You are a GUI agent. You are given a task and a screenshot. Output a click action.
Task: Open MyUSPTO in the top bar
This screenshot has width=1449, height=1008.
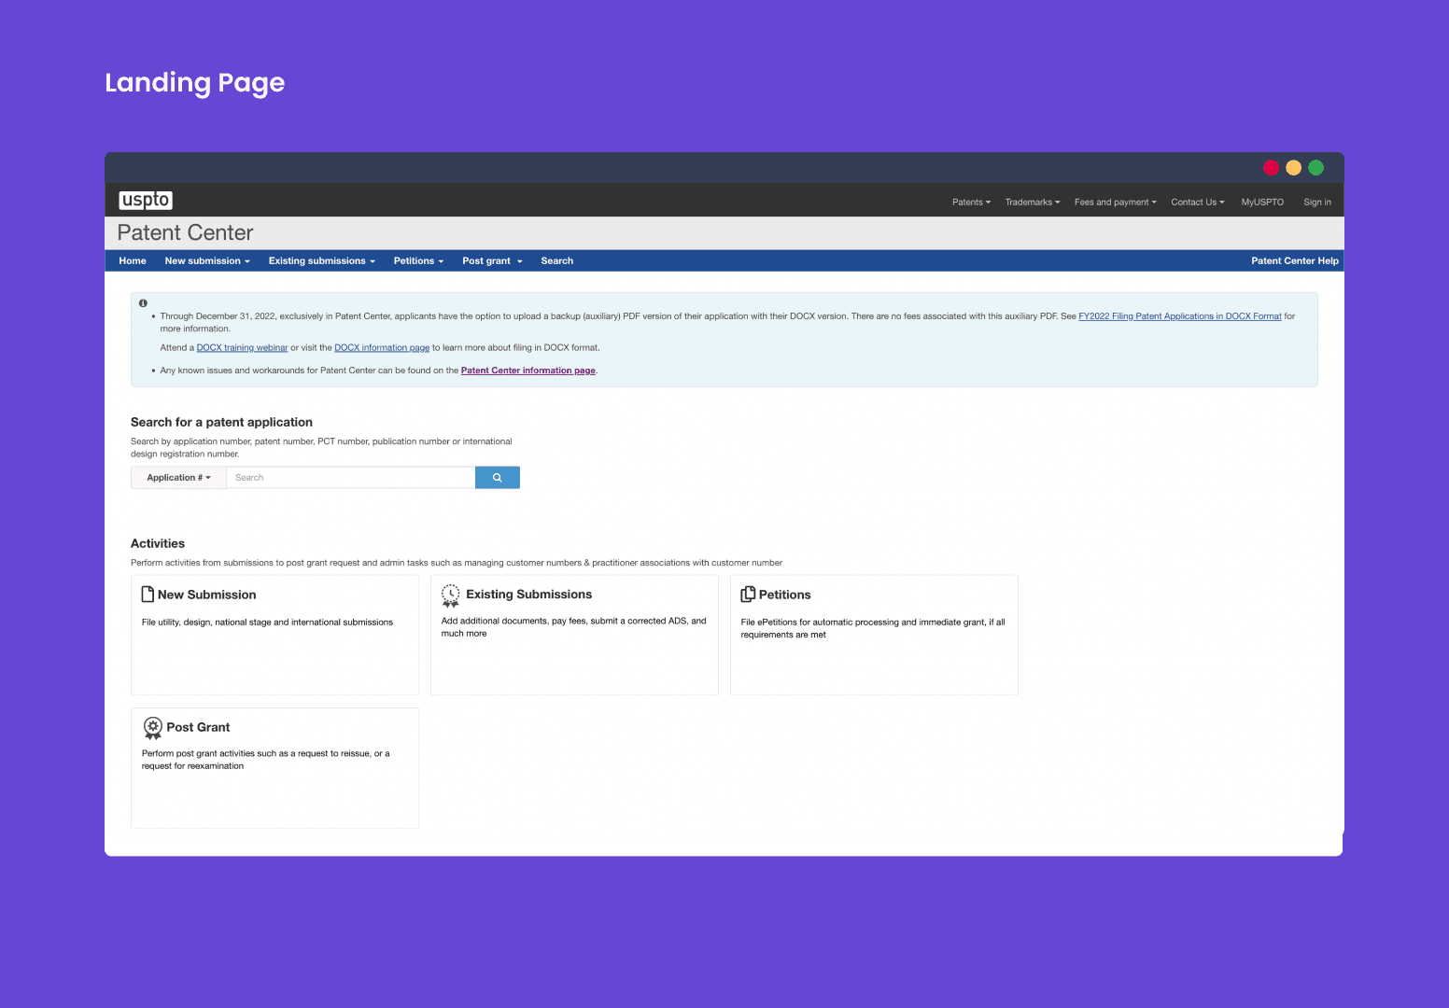[x=1262, y=203]
